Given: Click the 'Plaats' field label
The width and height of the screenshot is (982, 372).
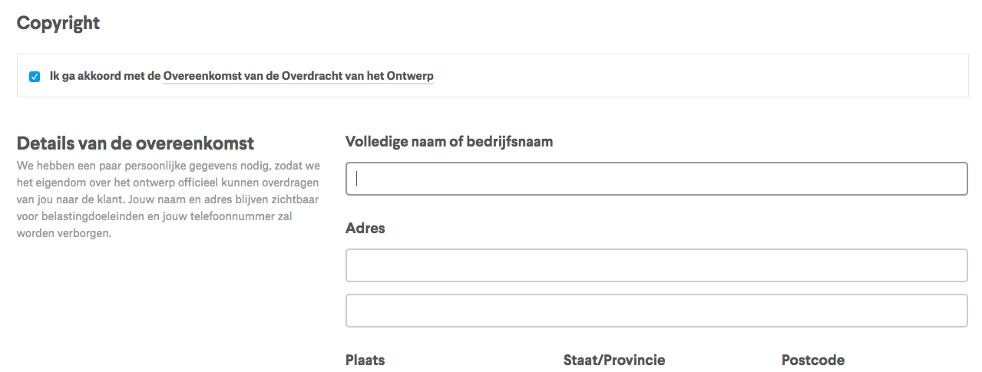Looking at the screenshot, I should pyautogui.click(x=365, y=360).
